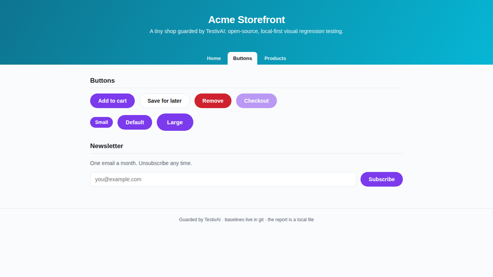Open the Home tab
The image size is (493, 277).
click(x=214, y=58)
